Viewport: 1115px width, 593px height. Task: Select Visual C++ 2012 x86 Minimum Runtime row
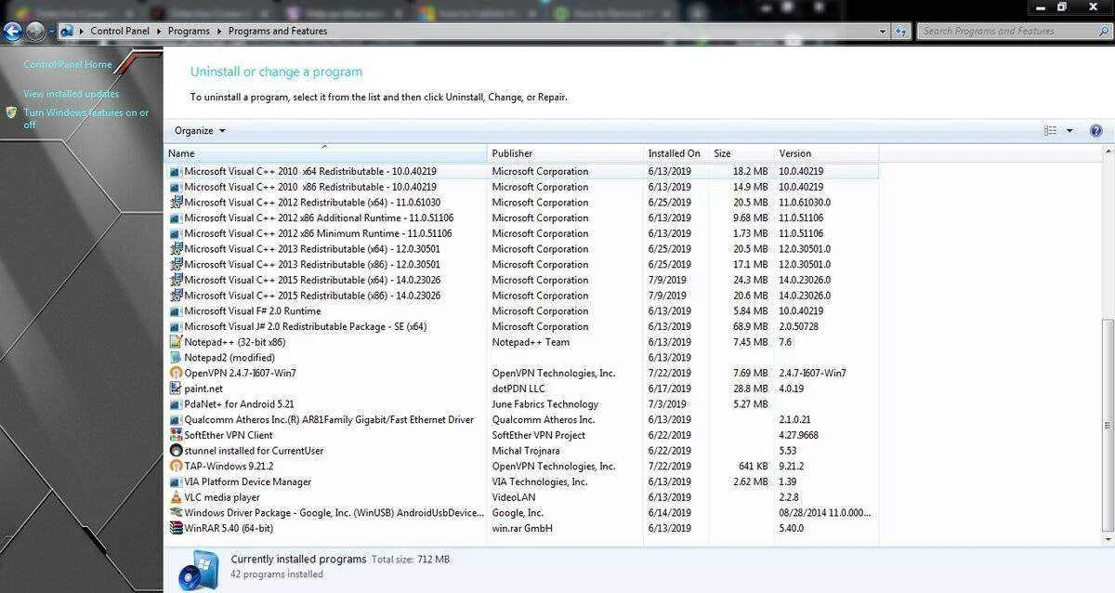[x=522, y=233]
